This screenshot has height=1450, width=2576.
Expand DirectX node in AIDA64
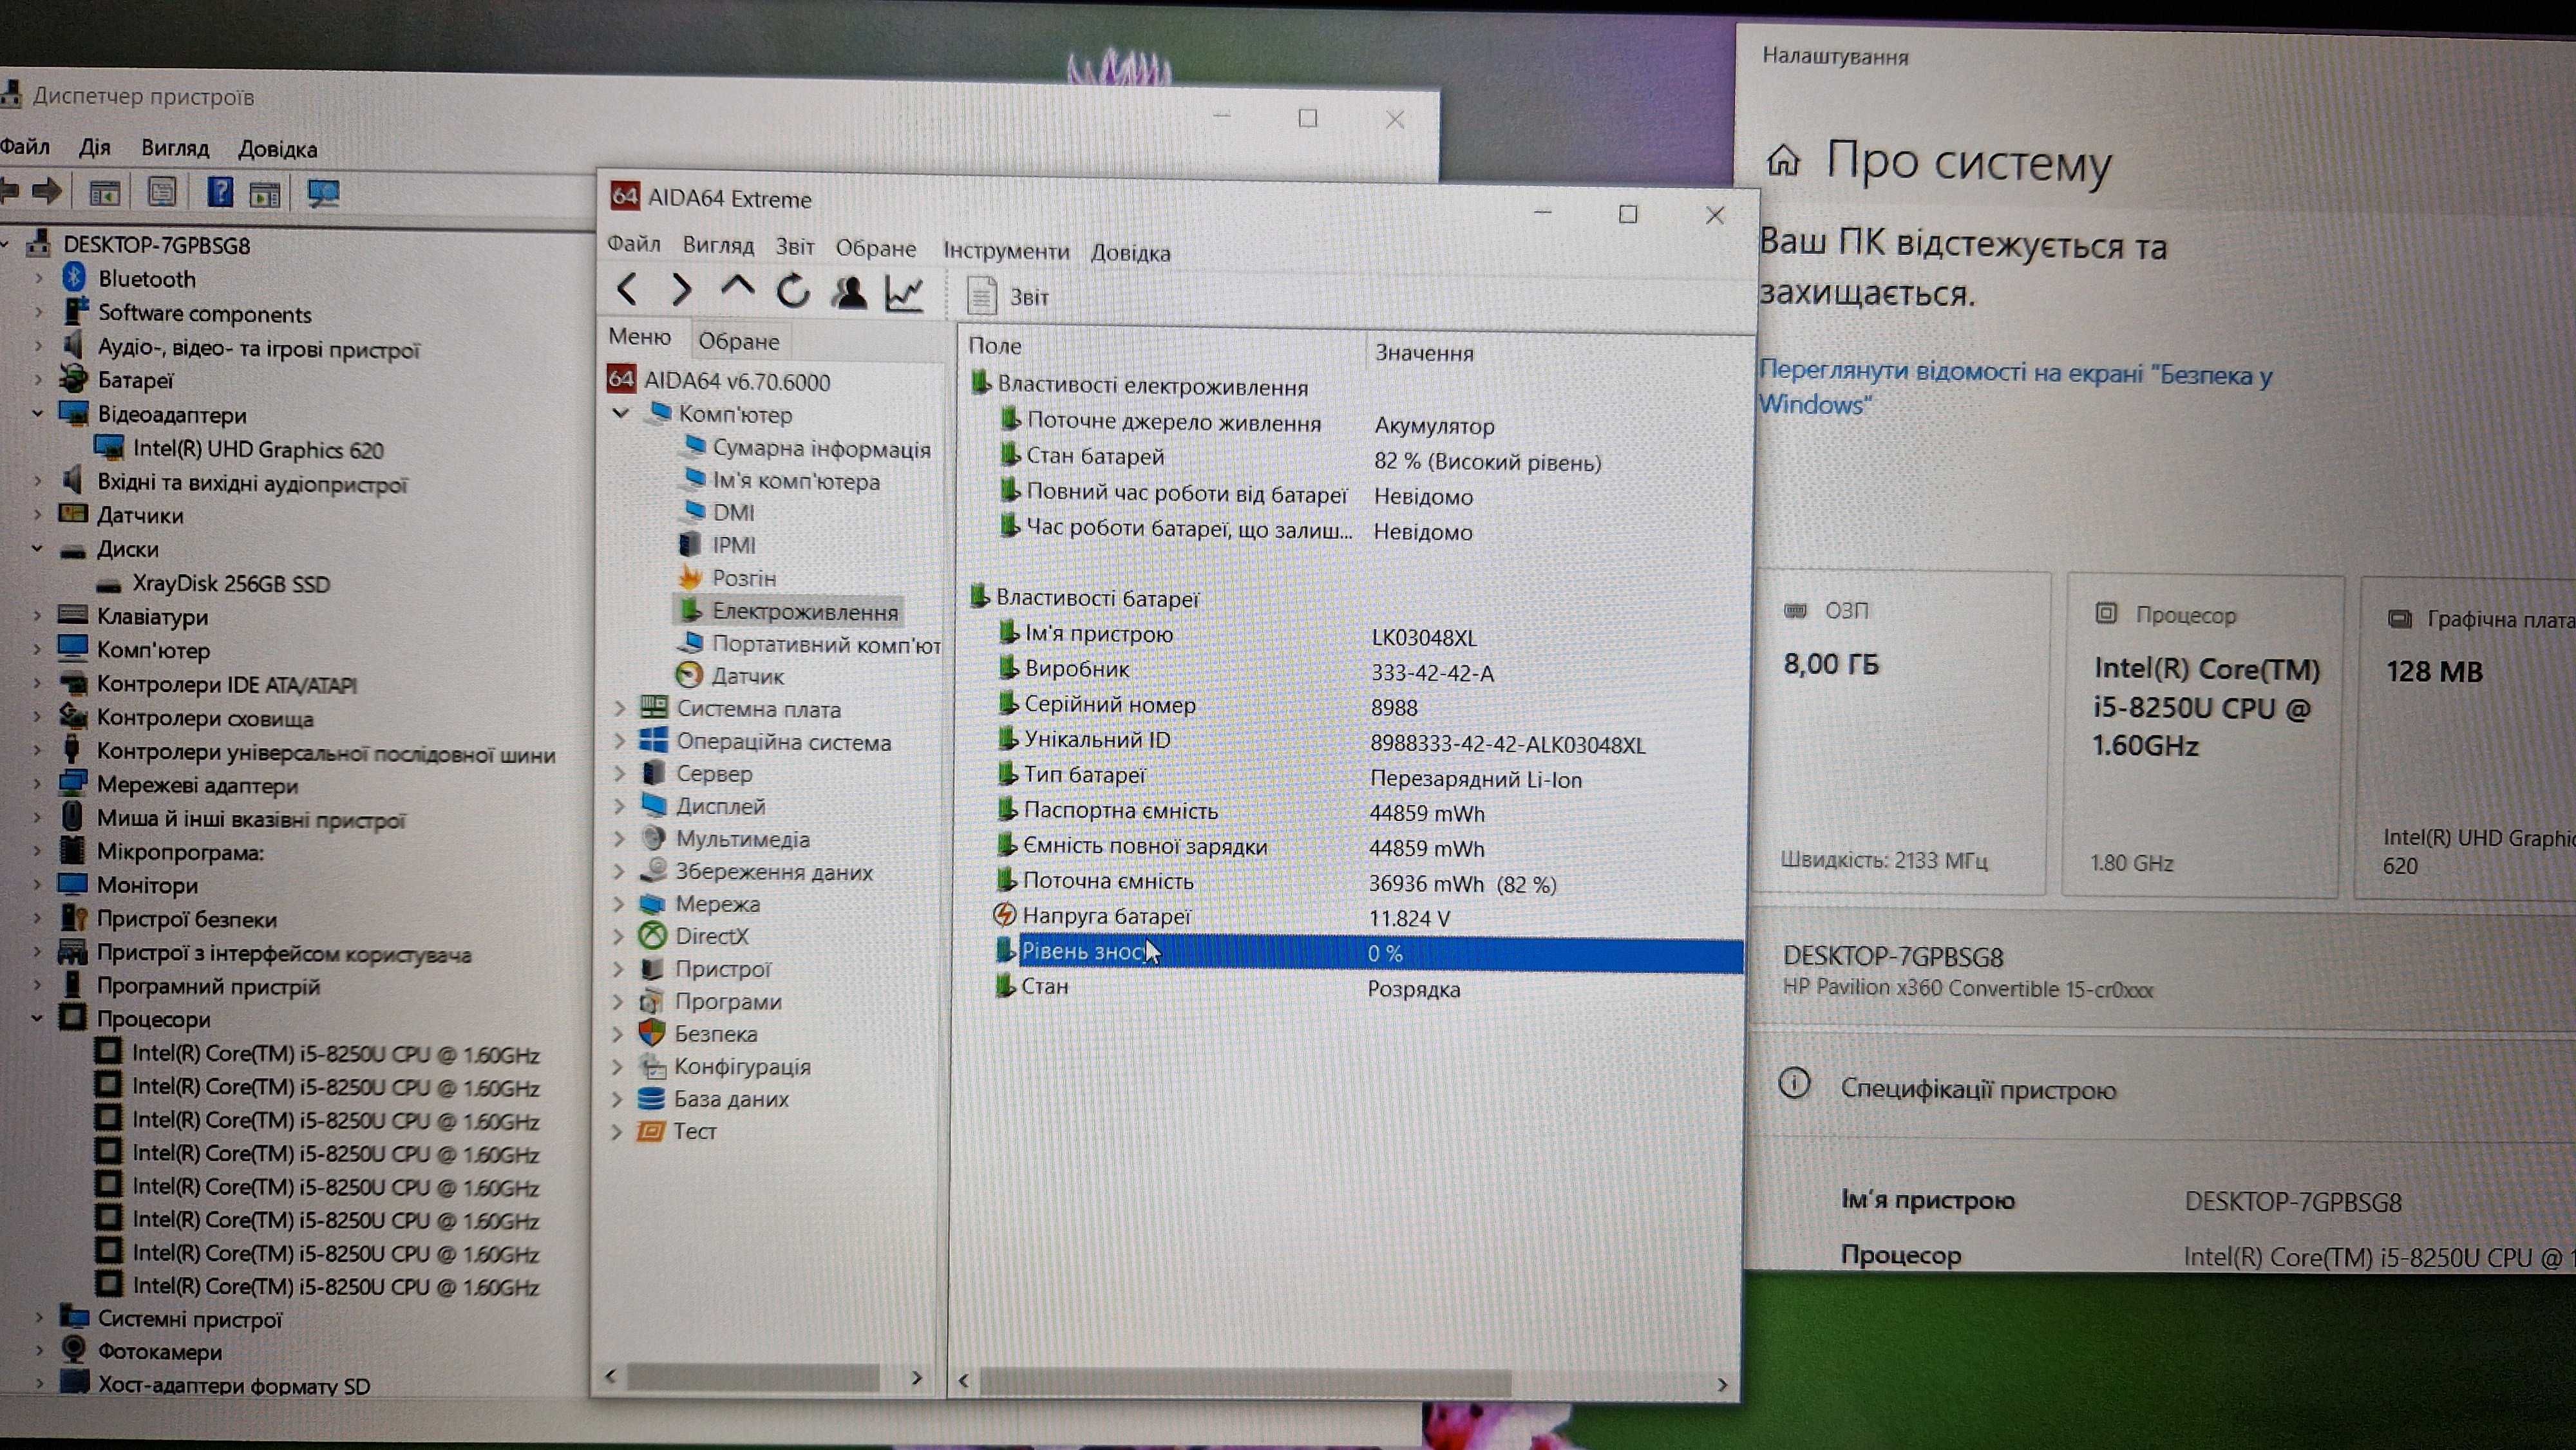click(618, 936)
